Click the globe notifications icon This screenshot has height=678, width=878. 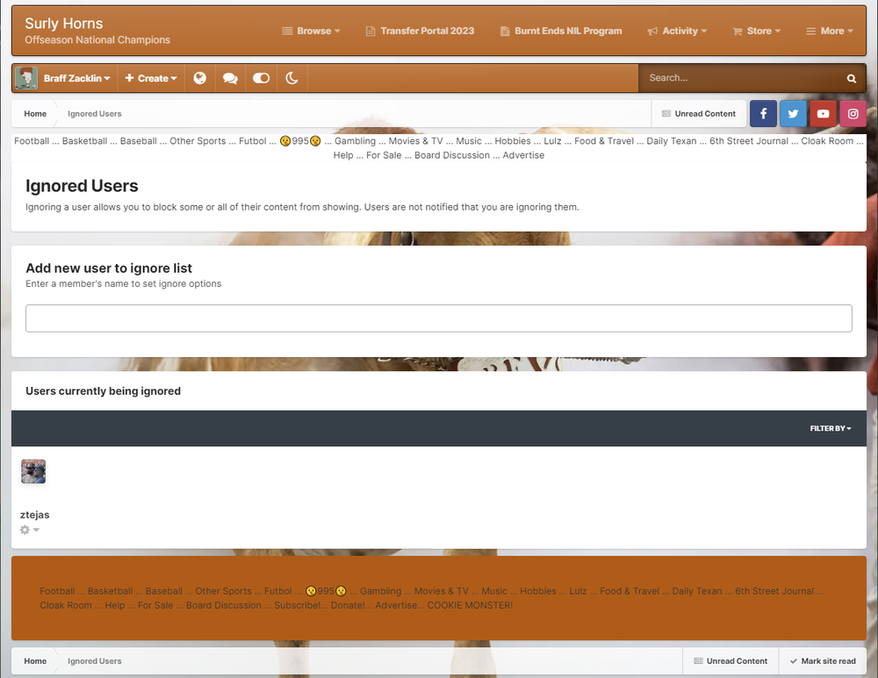(x=200, y=78)
